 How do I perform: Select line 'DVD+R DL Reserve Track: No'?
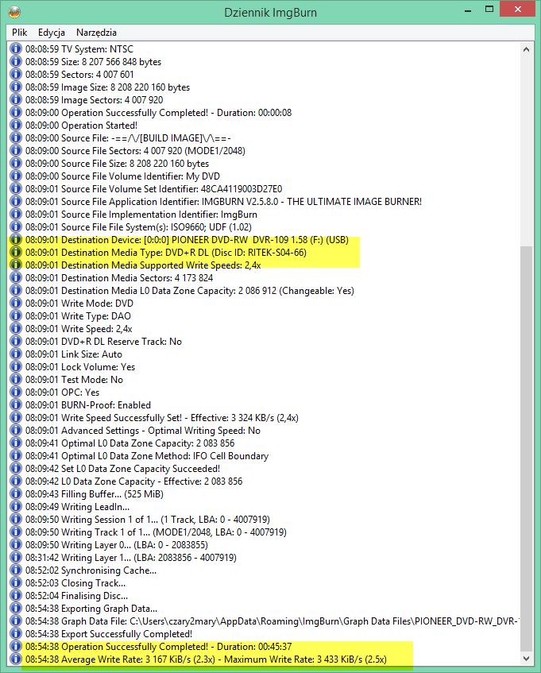pos(103,342)
